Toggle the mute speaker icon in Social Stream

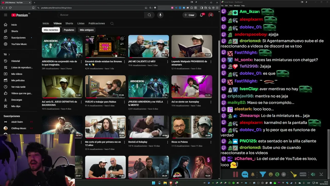[313, 174]
